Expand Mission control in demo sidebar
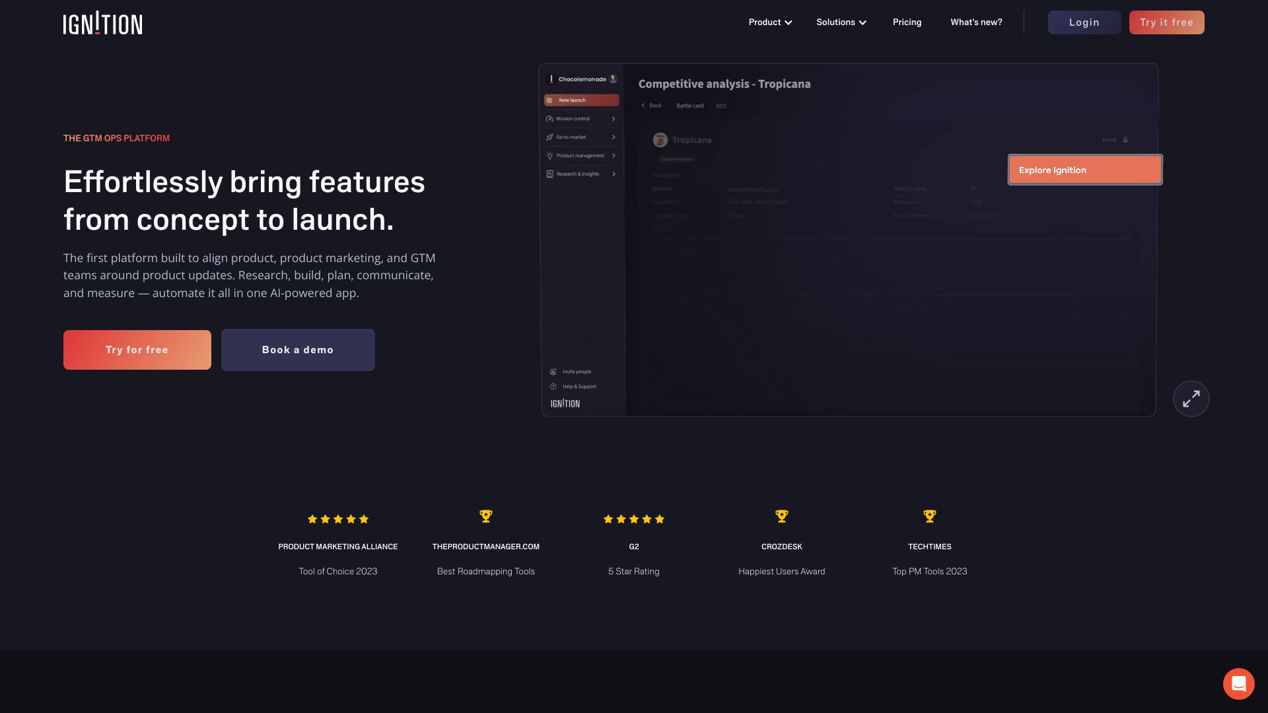1268x713 pixels. pos(581,119)
